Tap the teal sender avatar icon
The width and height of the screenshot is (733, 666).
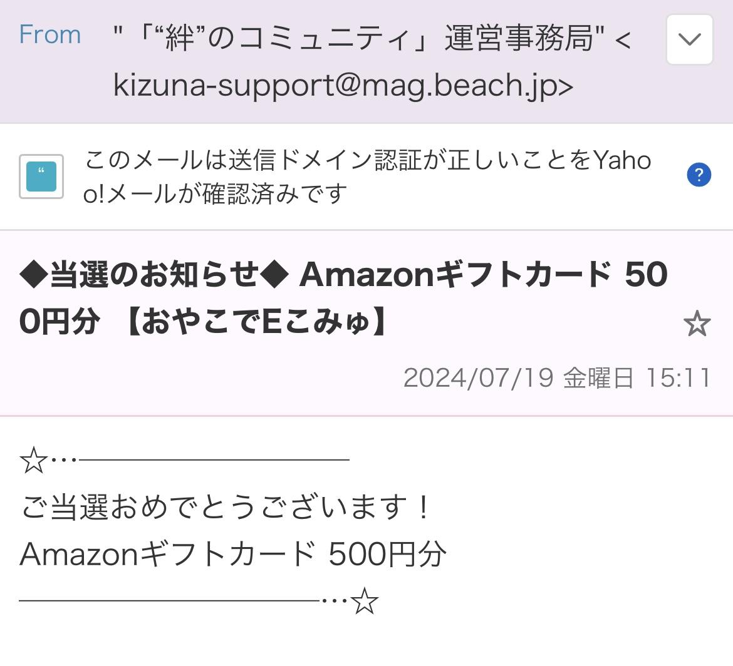41,177
